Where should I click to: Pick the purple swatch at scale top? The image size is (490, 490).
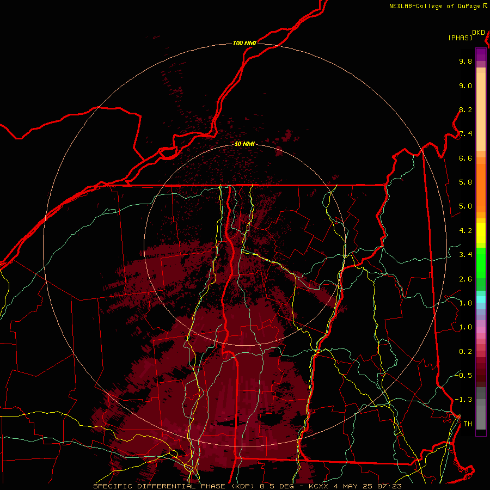click(x=481, y=54)
